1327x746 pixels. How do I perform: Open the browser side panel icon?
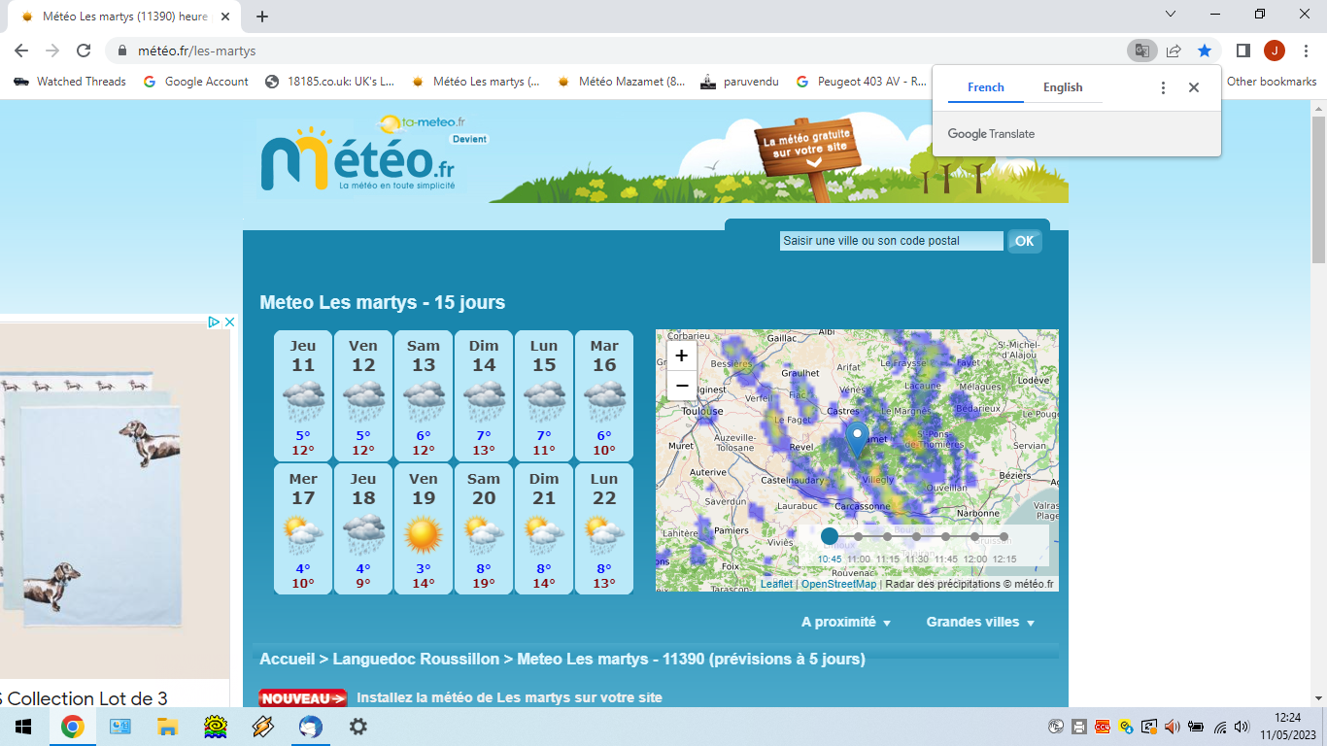1242,51
